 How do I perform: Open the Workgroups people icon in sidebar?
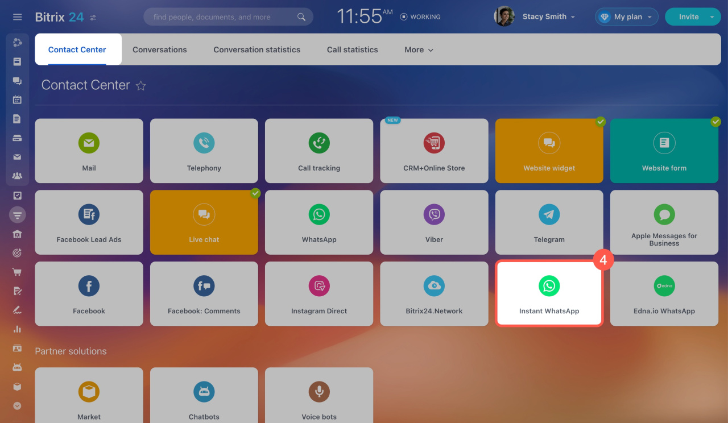[x=17, y=176]
